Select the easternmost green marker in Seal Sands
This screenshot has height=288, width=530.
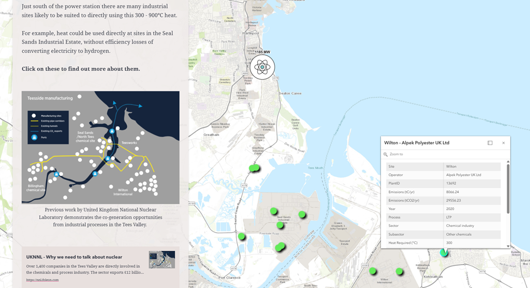click(302, 215)
